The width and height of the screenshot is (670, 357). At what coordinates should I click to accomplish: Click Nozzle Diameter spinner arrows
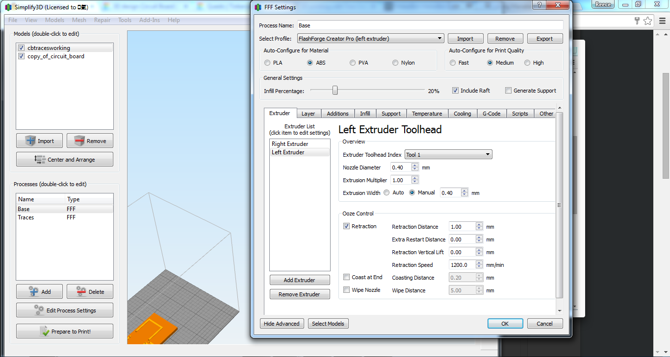click(415, 167)
